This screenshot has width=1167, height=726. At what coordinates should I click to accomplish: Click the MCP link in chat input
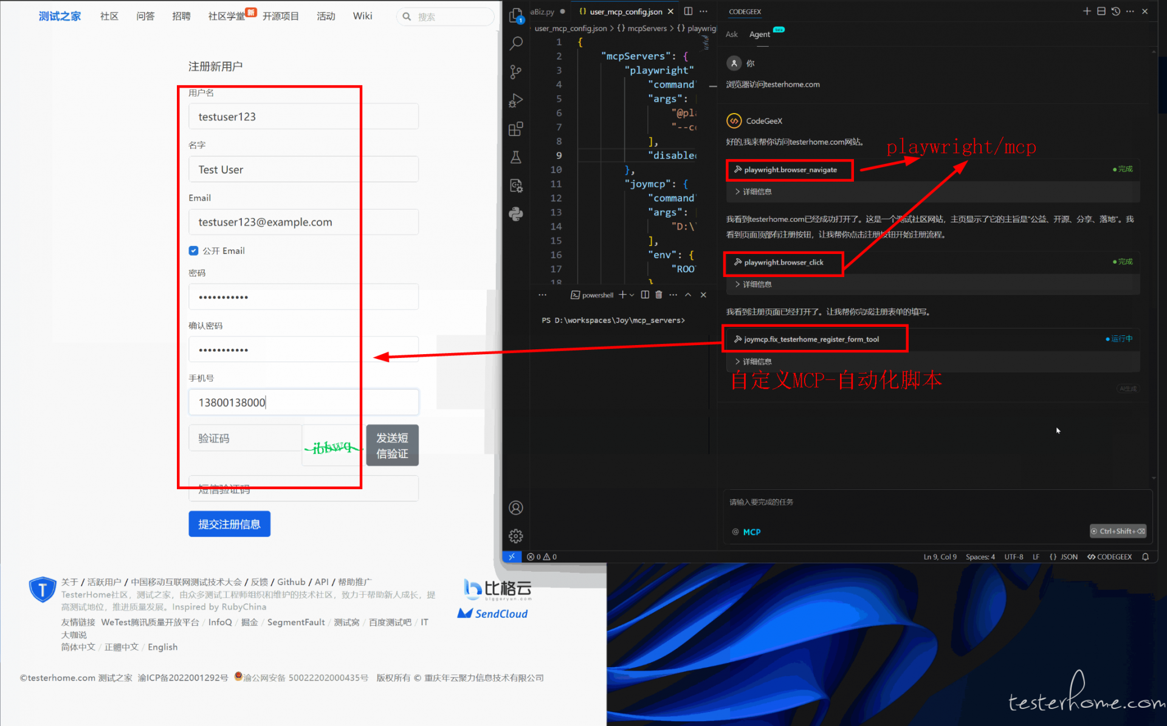(x=751, y=532)
